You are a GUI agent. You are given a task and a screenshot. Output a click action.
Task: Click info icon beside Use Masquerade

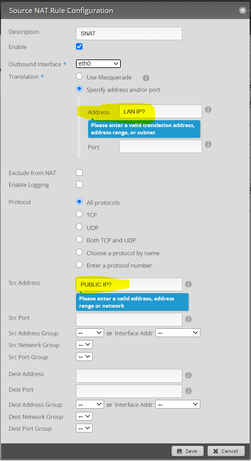click(146, 78)
